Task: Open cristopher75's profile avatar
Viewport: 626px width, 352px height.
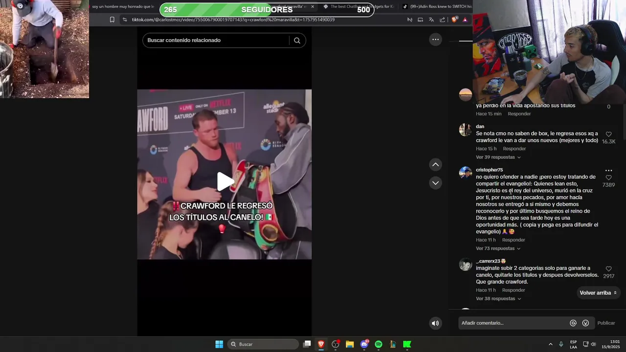Action: (465, 173)
